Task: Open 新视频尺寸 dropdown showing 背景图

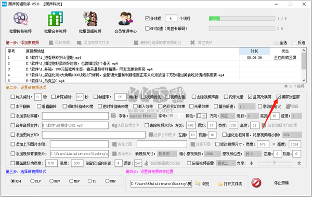Action: tap(167, 154)
